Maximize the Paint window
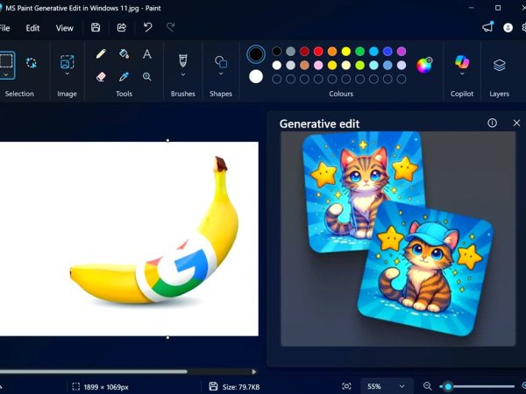The height and width of the screenshot is (394, 526). click(498, 8)
